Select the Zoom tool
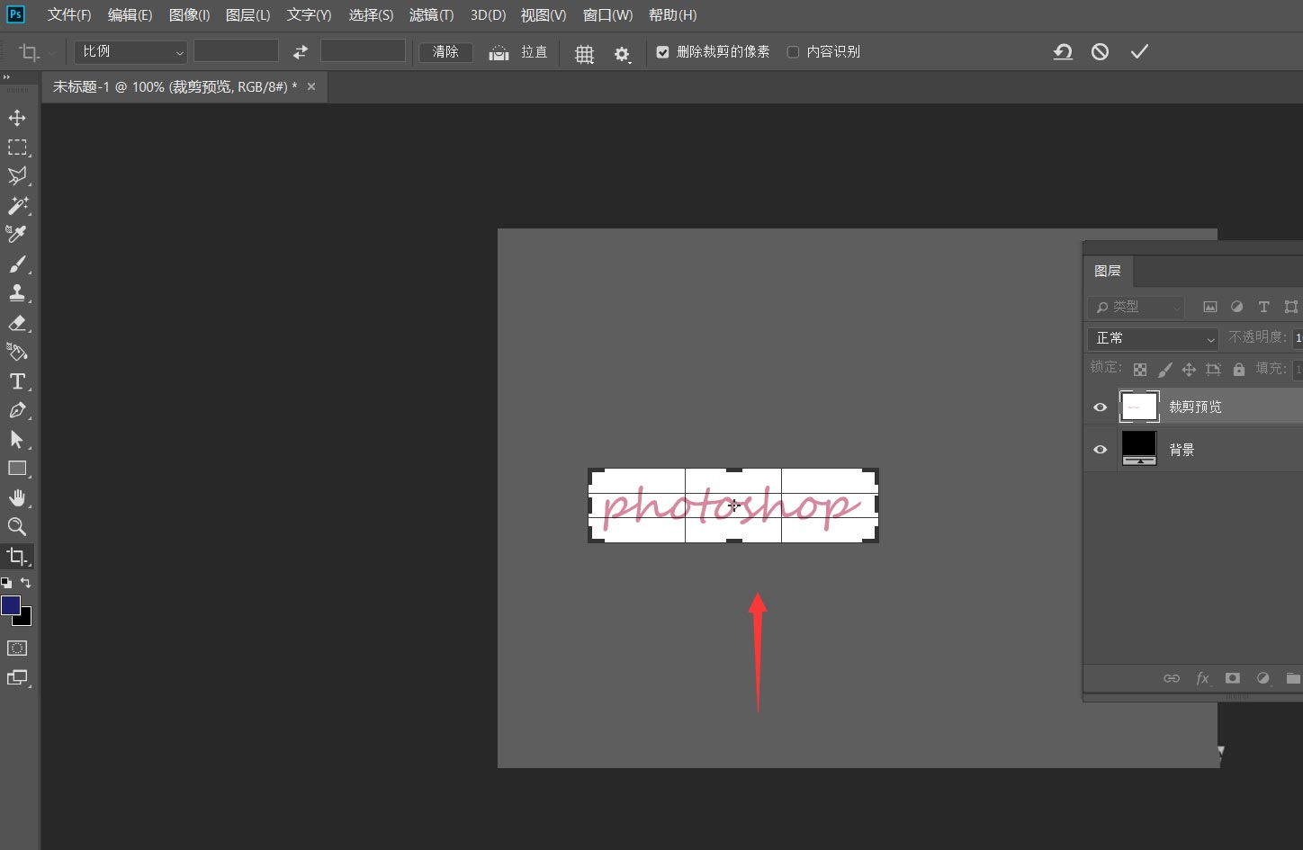The height and width of the screenshot is (850, 1303). (17, 526)
